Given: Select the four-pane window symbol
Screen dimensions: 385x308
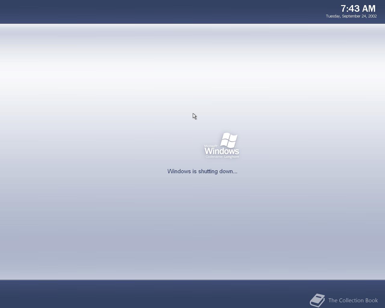Looking at the screenshot, I should coord(229,141).
